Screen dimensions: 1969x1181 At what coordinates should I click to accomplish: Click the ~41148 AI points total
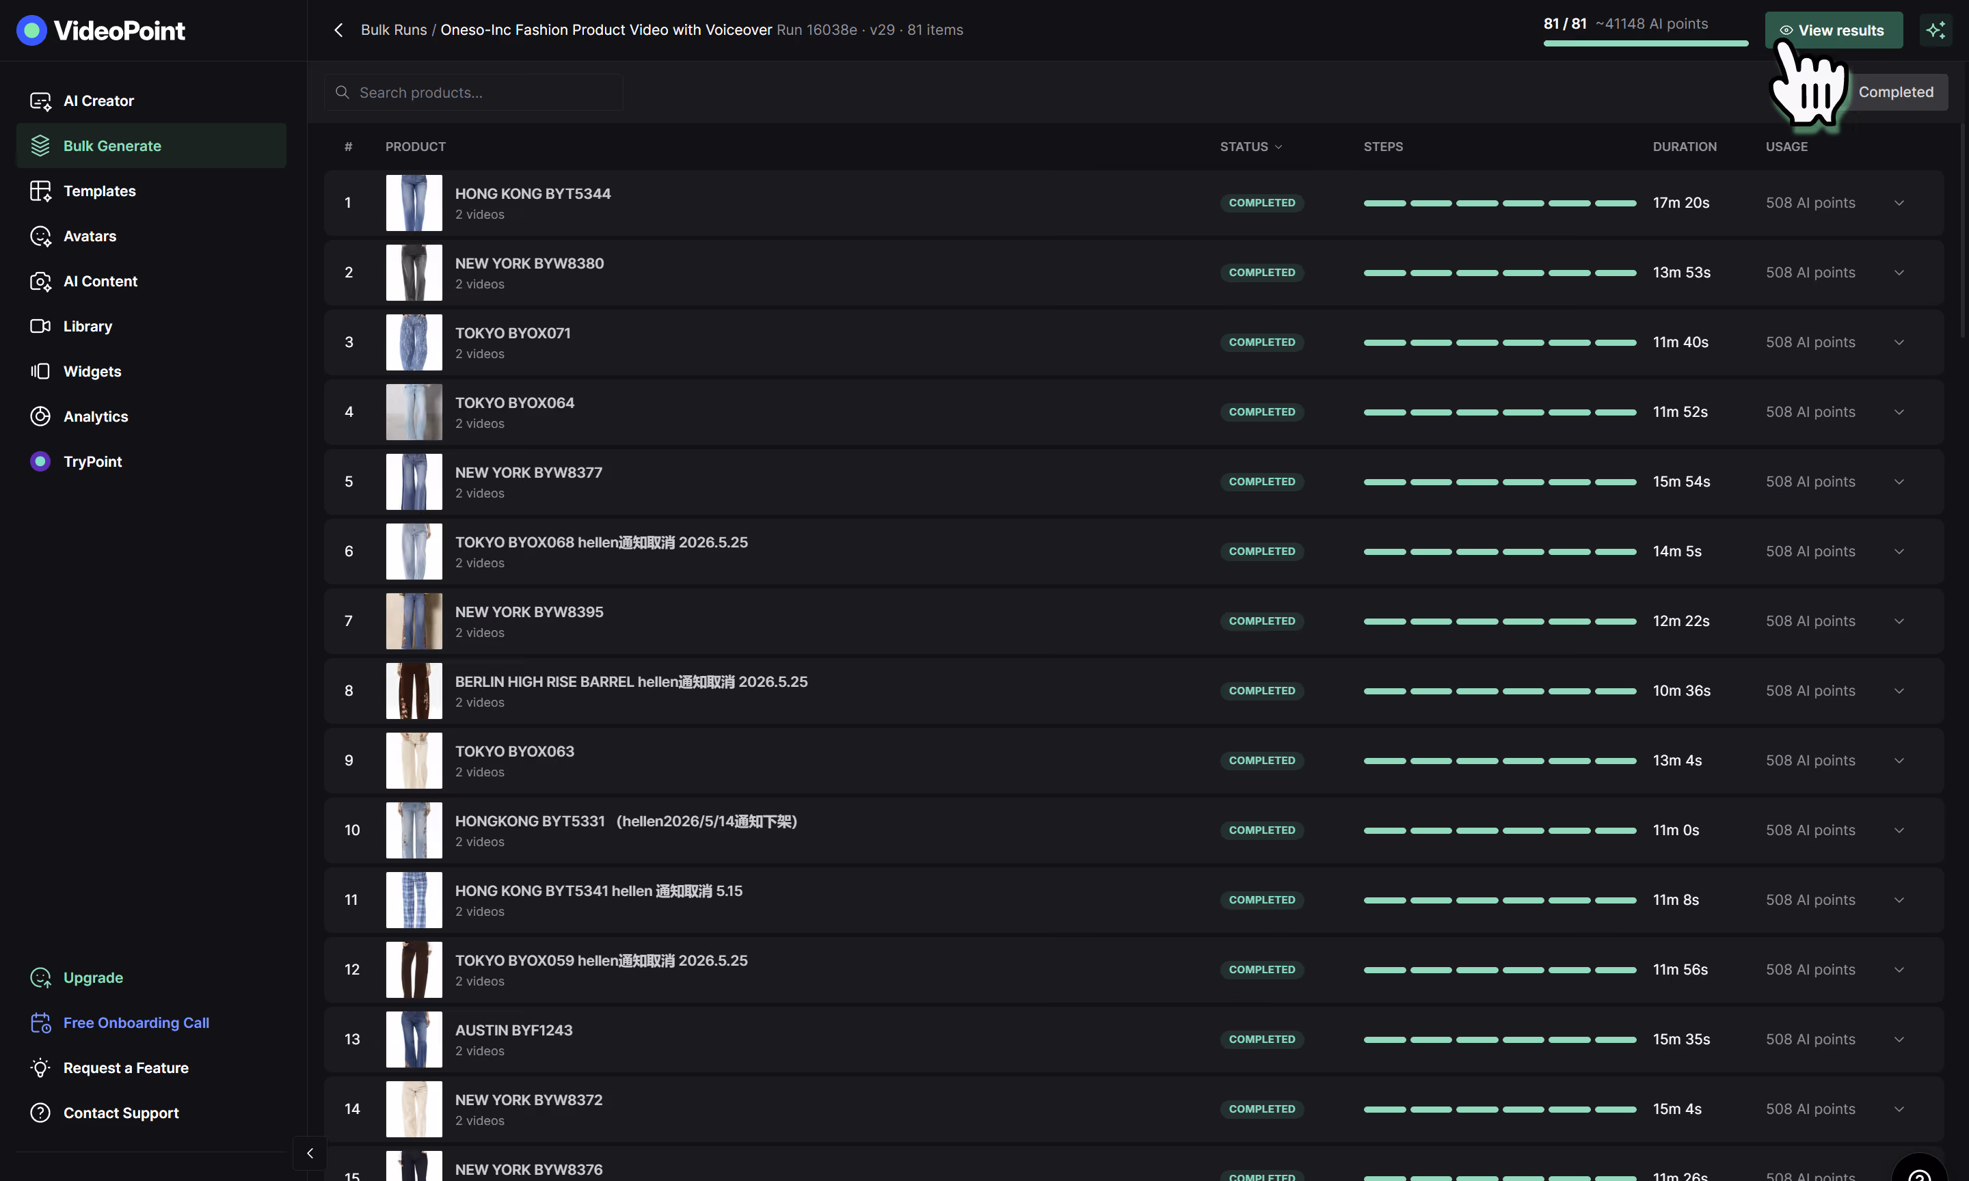pyautogui.click(x=1652, y=23)
